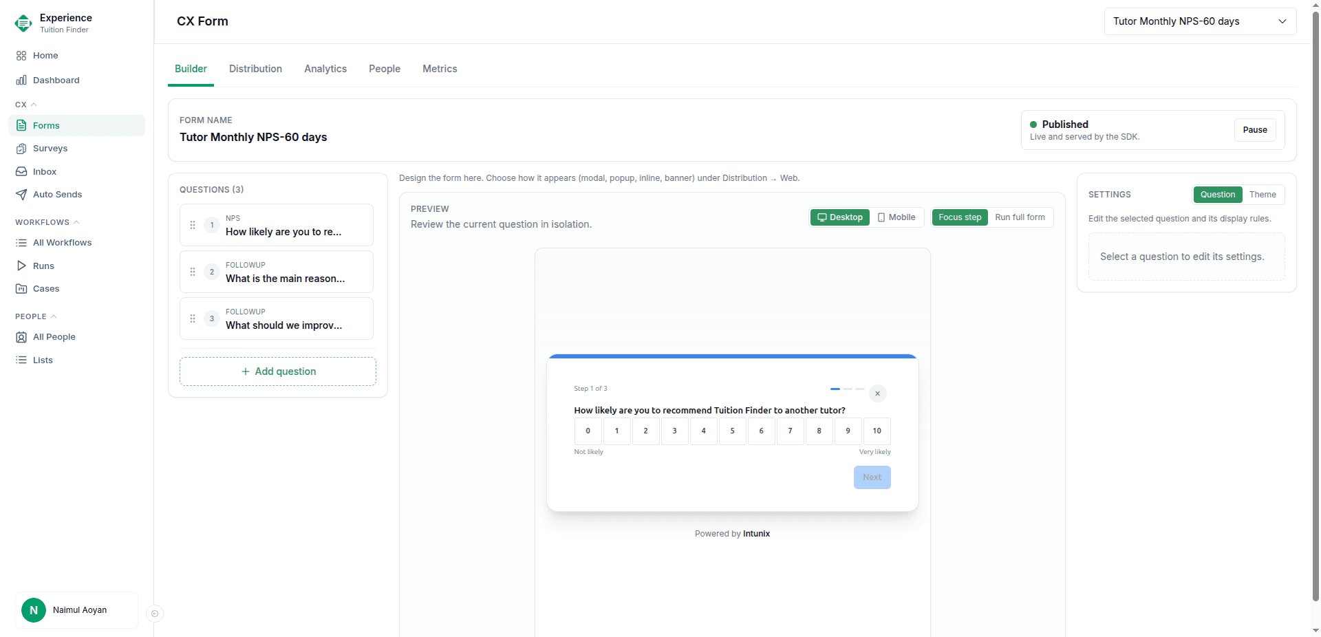Open workflow Runs

click(x=76, y=266)
